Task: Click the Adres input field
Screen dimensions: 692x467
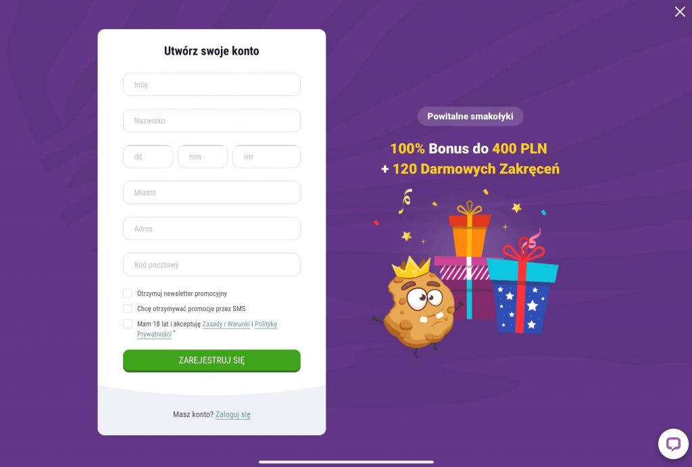Action: [x=212, y=228]
